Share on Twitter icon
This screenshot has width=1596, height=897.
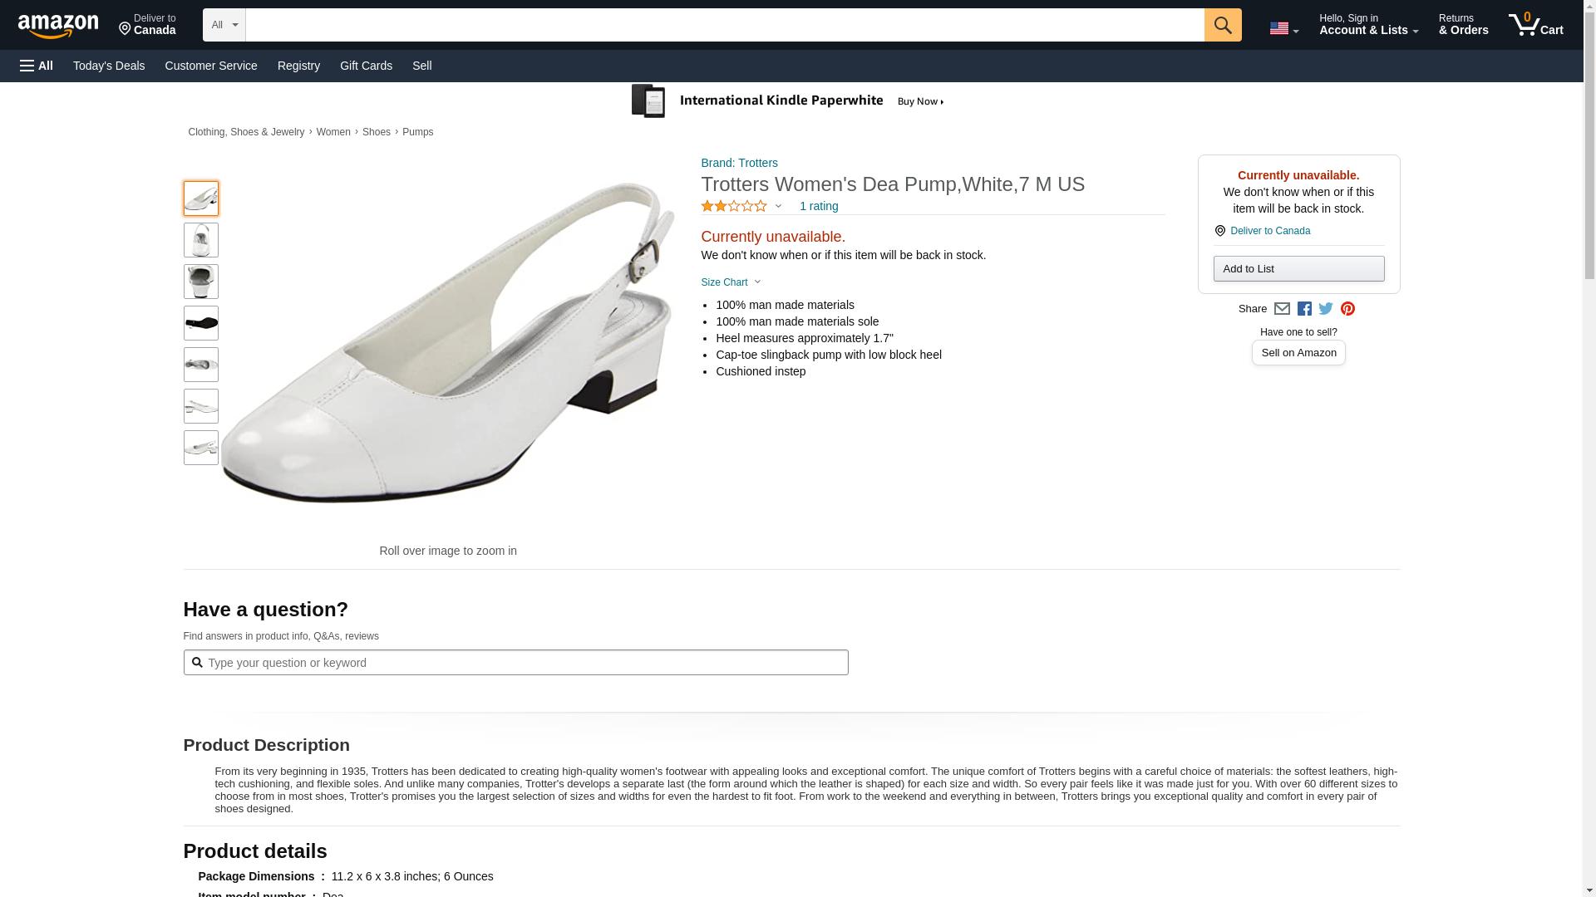pyautogui.click(x=1326, y=309)
